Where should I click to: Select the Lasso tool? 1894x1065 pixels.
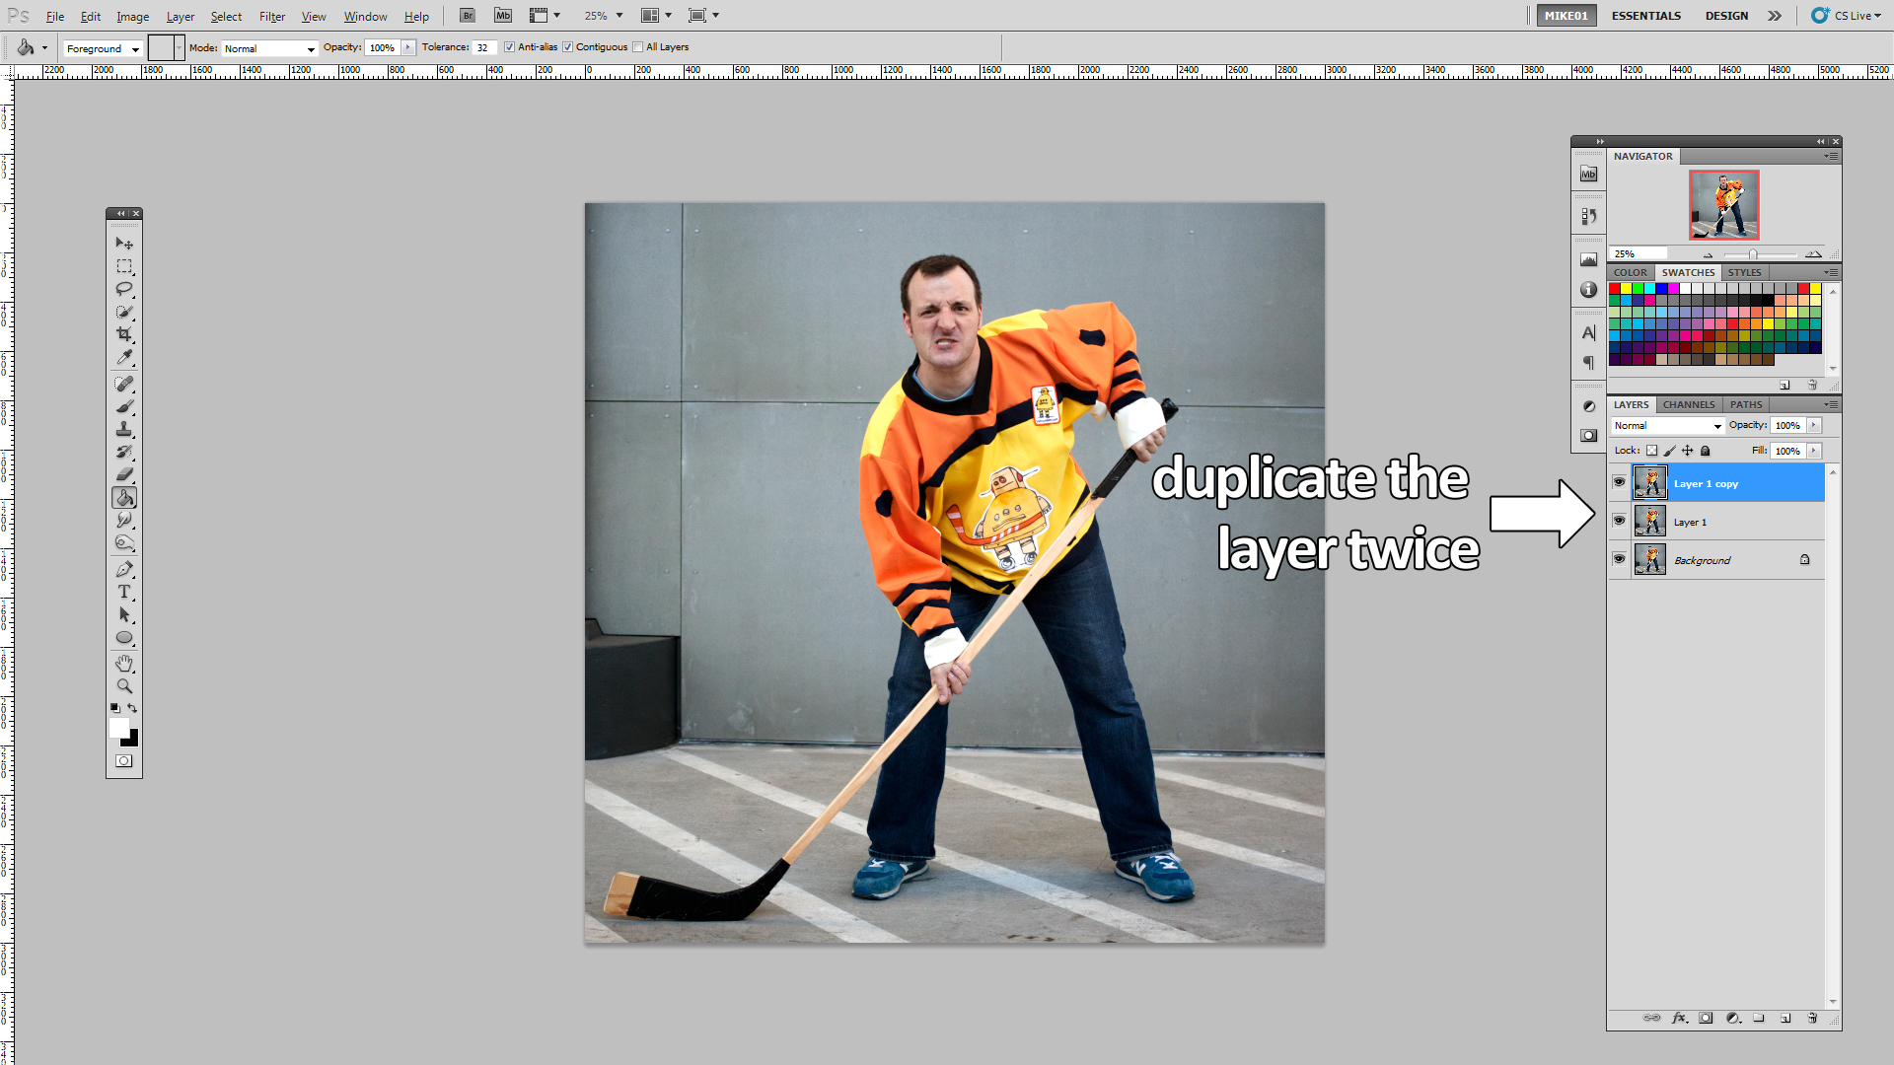[x=124, y=289]
